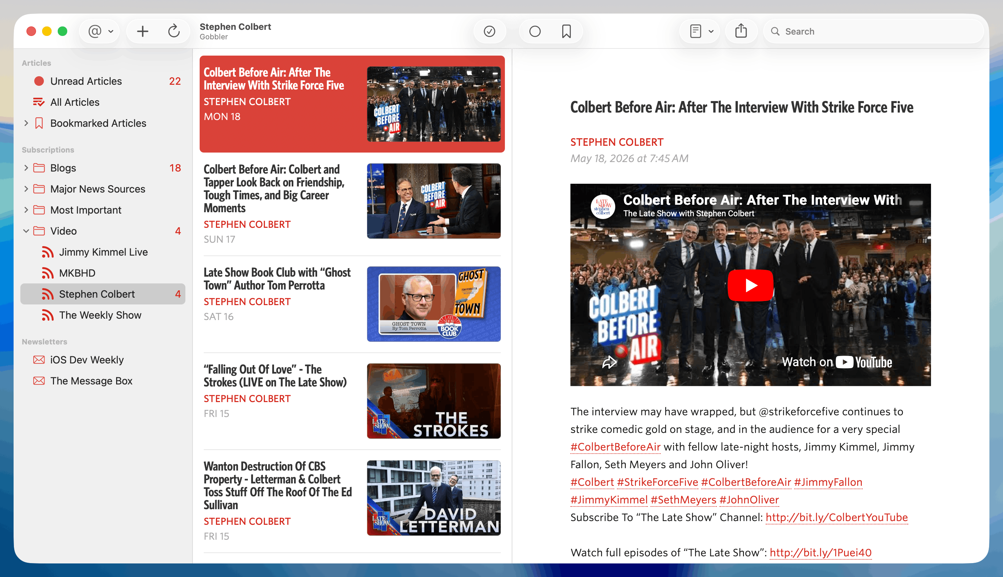1003x577 pixels.
Task: Open the #JimmyFallon hashtag link
Action: pyautogui.click(x=828, y=482)
